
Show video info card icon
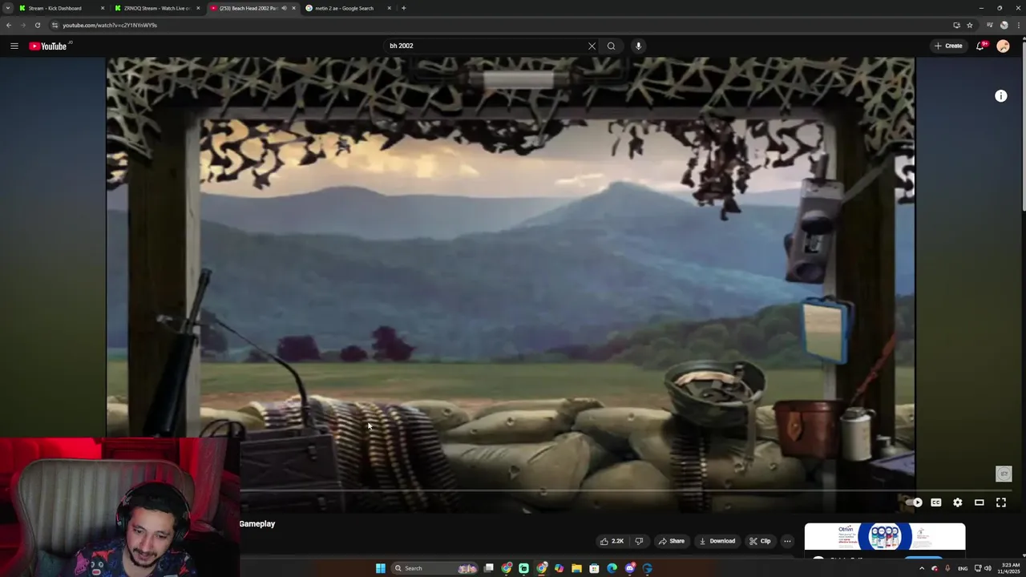tap(1000, 96)
